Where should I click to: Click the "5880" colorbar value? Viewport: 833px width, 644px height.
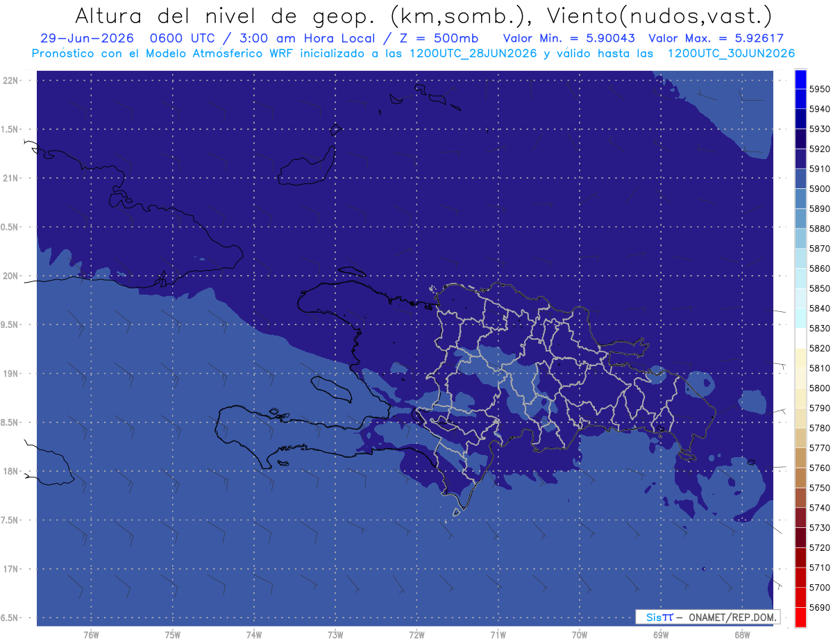point(819,229)
